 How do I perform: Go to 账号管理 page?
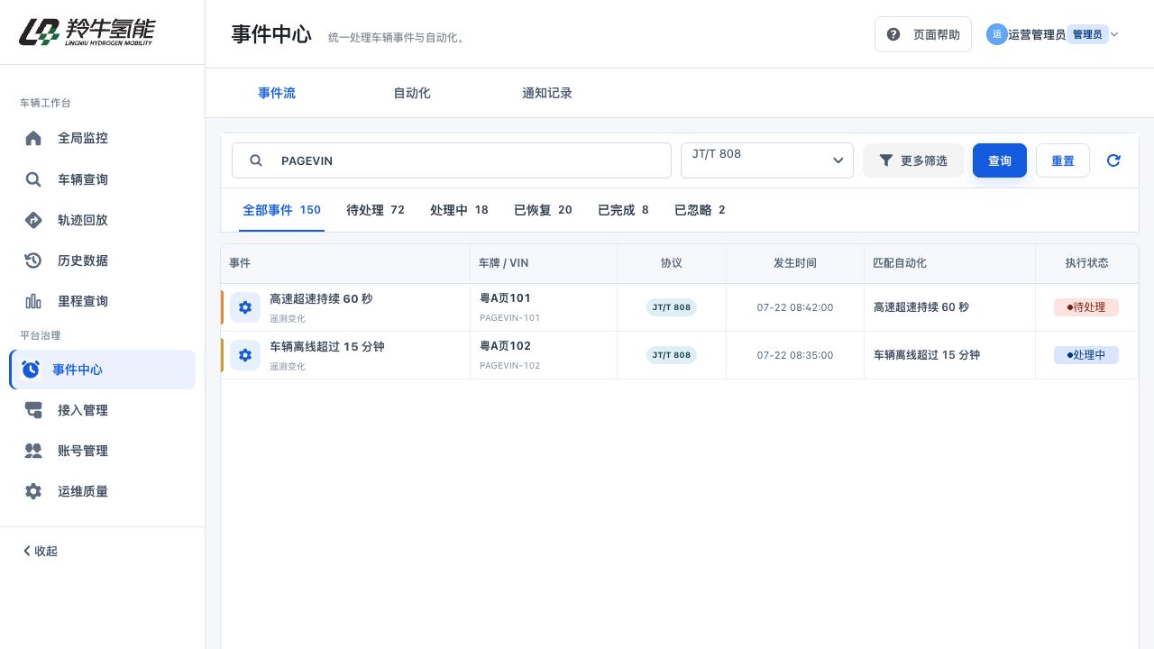[102, 451]
